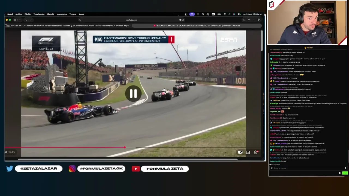Click the Now Playing menu bar icon
This screenshot has height=196, width=349.
click(x=203, y=14)
